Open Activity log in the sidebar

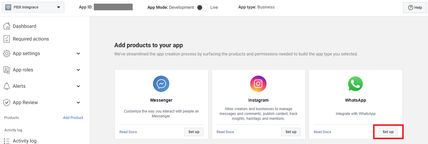pos(24,141)
